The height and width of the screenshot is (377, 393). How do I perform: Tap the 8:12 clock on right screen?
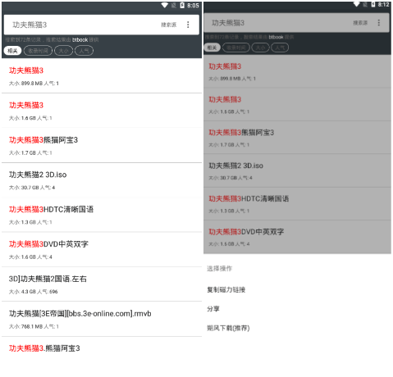click(383, 4)
